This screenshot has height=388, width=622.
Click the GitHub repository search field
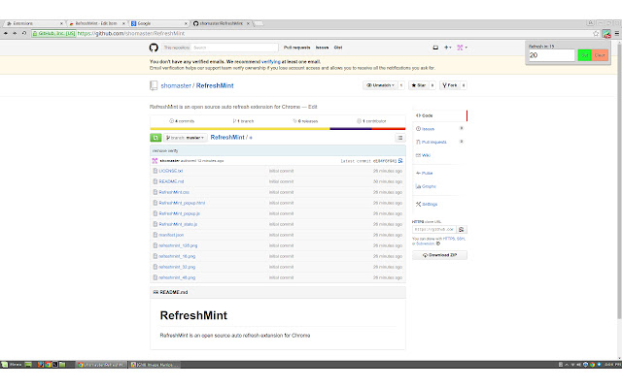tap(234, 48)
